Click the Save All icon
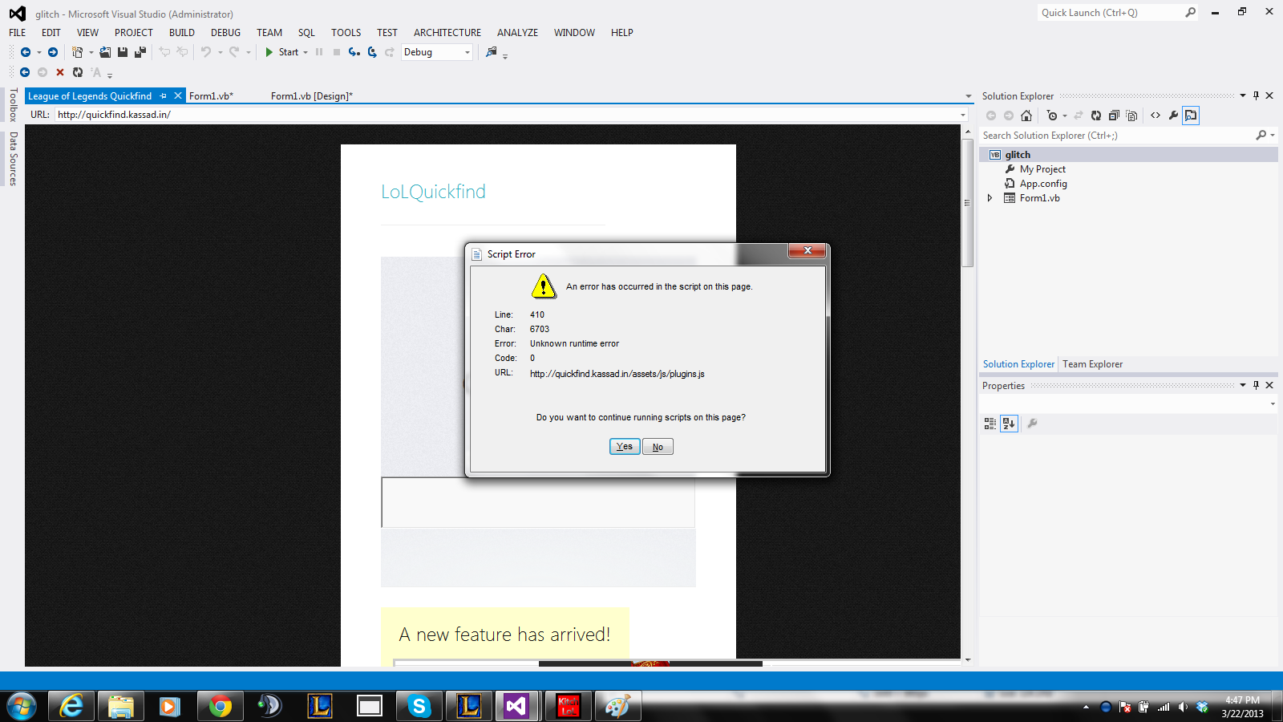Viewport: 1283px width, 722px height. pos(140,52)
